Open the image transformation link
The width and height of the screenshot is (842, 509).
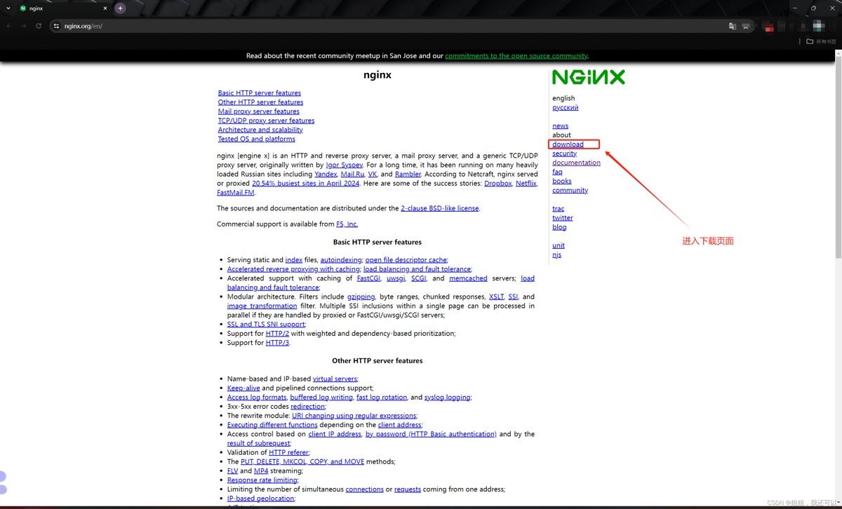[262, 306]
